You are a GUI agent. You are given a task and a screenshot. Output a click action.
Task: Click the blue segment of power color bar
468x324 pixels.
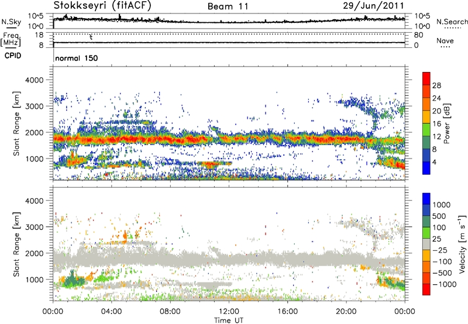click(426, 168)
